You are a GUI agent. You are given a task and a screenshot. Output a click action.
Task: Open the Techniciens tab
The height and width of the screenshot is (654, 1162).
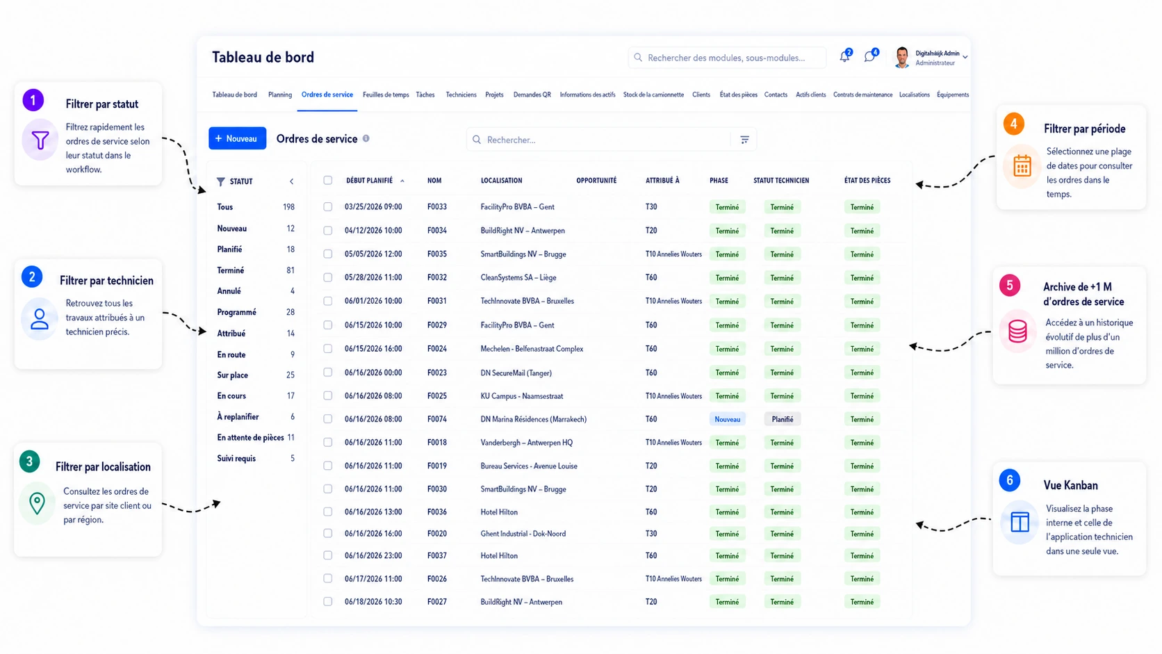(x=461, y=95)
